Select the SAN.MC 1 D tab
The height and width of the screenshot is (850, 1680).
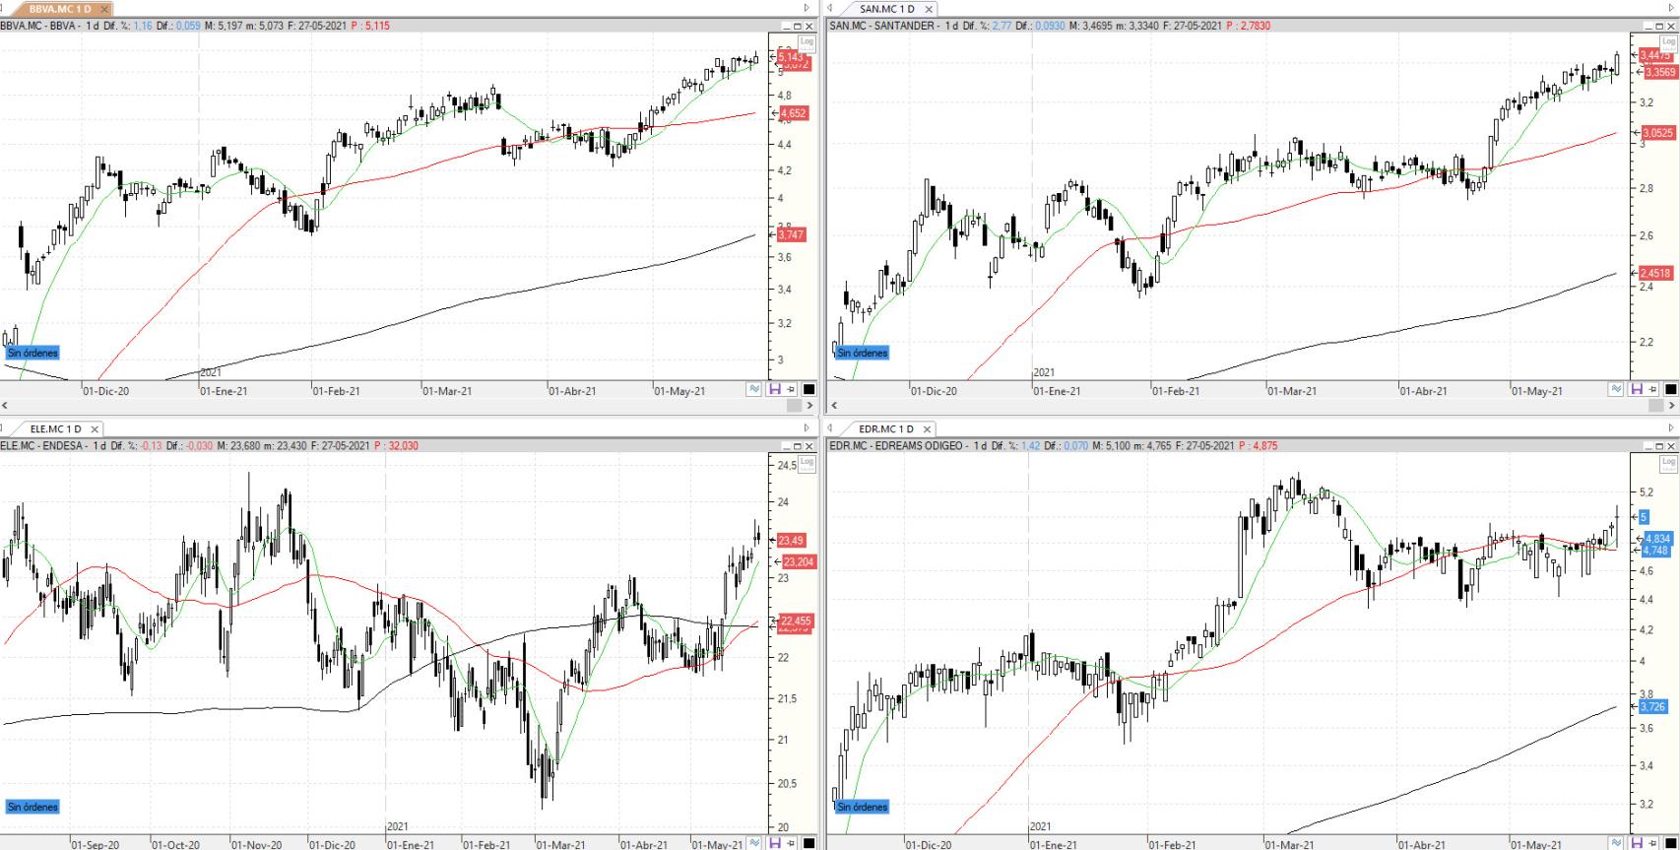point(886,9)
